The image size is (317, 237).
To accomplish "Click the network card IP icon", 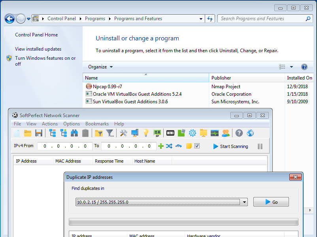I will 157,133.
